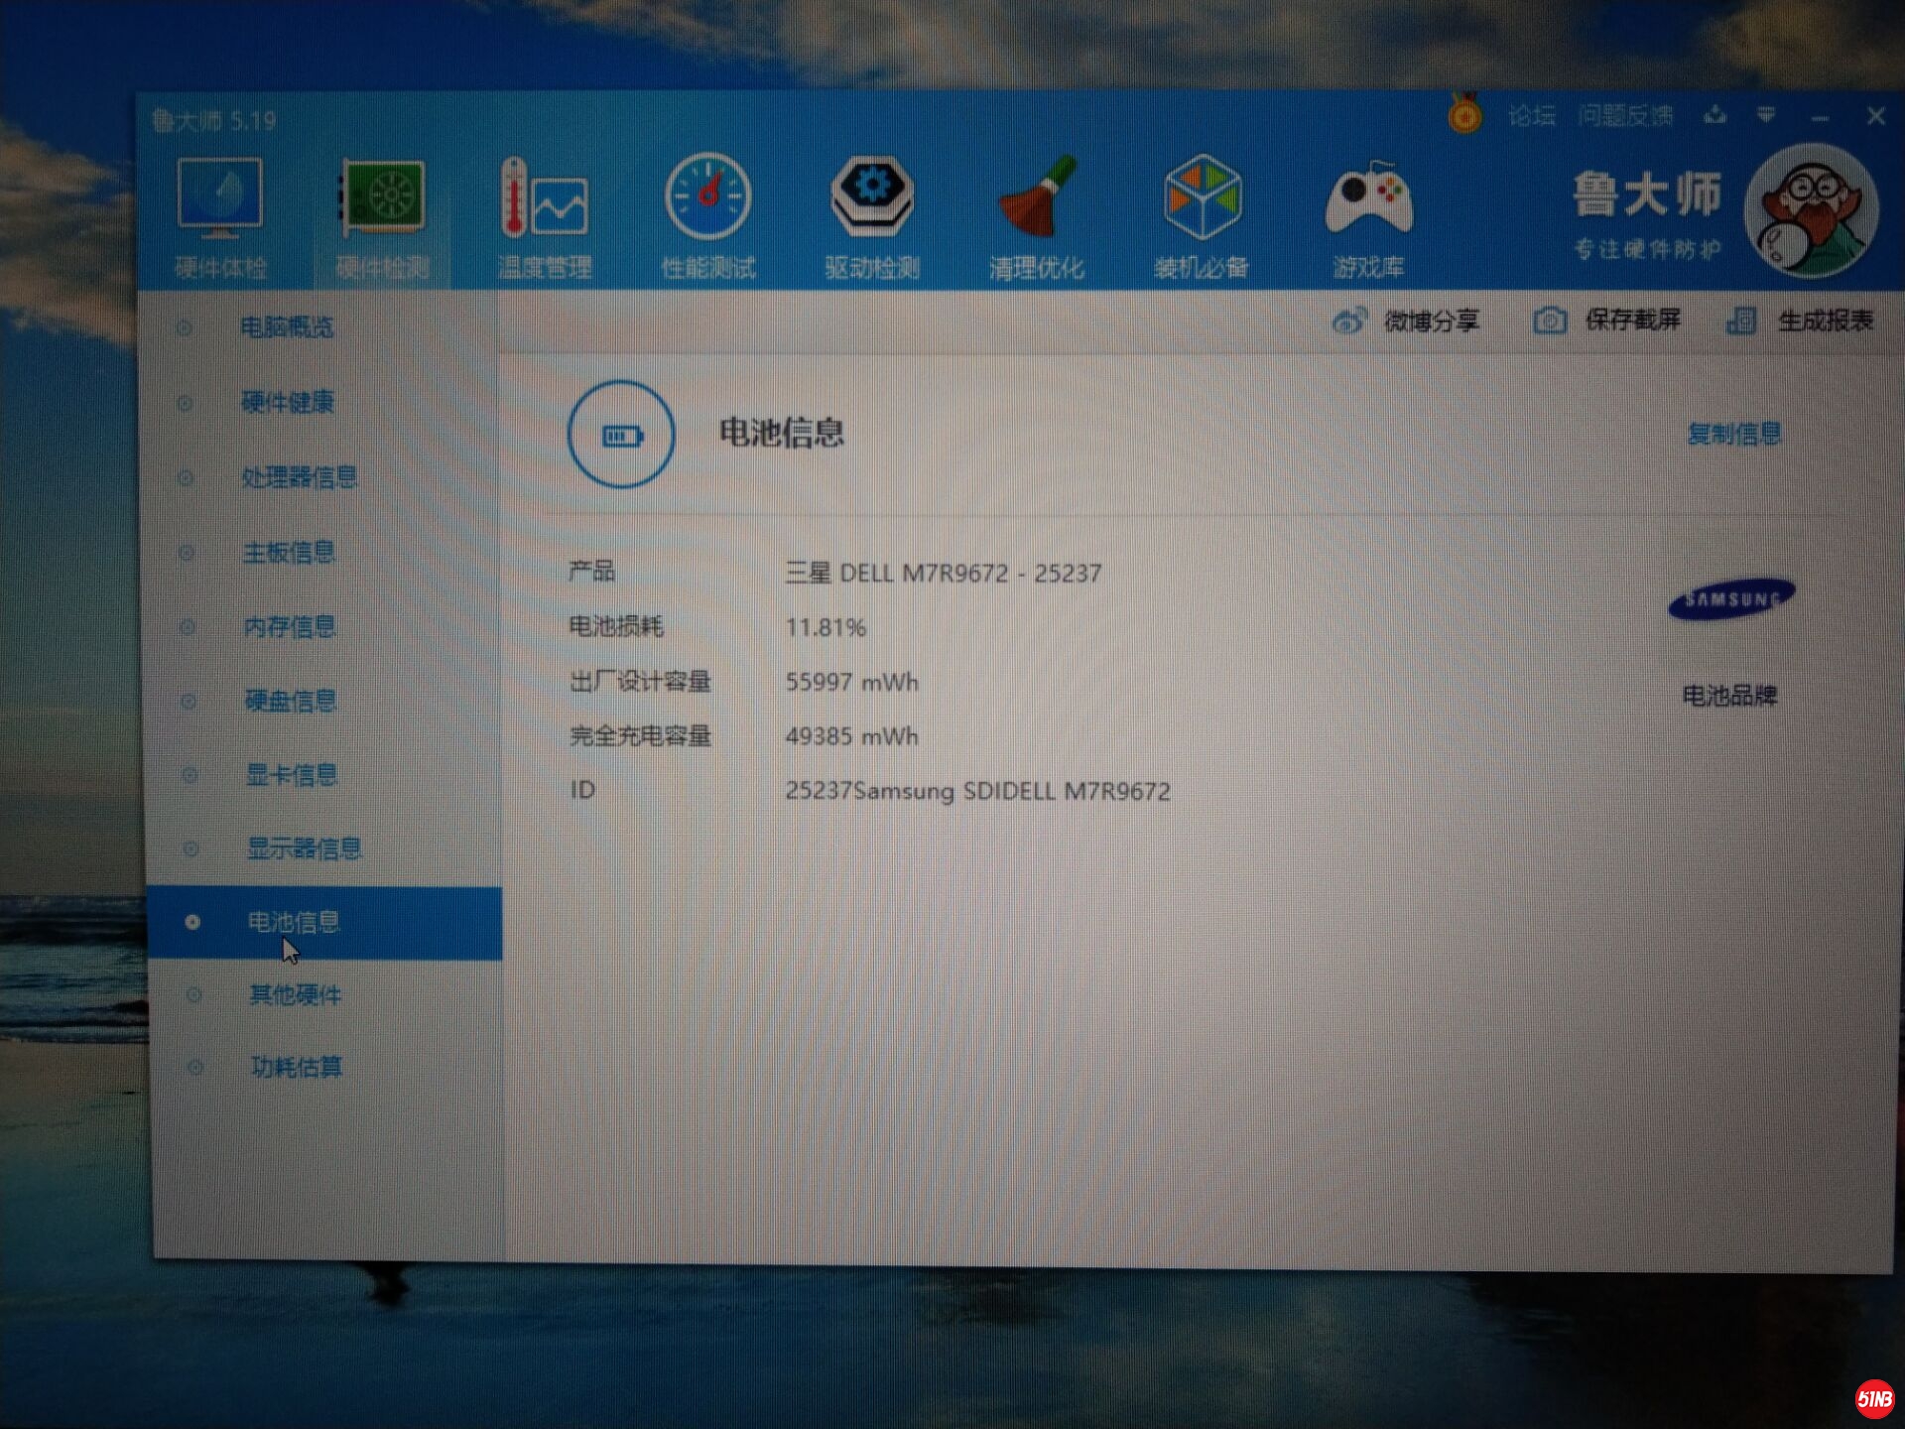The image size is (1905, 1429).
Task: Open 硬盘信息 sidebar item
Action: click(x=290, y=701)
